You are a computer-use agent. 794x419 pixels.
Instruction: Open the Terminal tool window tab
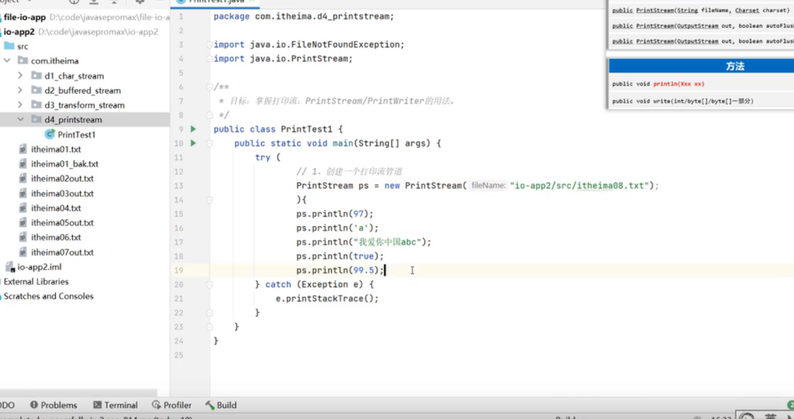[x=115, y=405]
